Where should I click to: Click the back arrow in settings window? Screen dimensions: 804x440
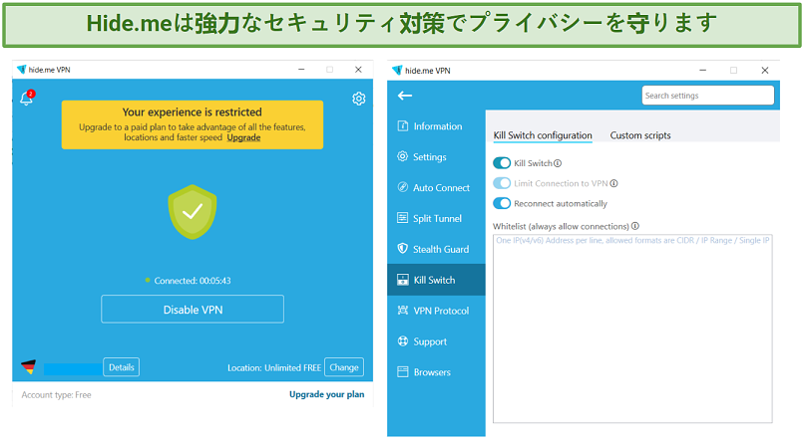pyautogui.click(x=405, y=96)
